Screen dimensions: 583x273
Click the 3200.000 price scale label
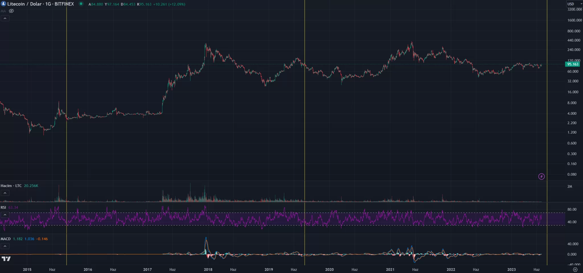coord(574,9)
